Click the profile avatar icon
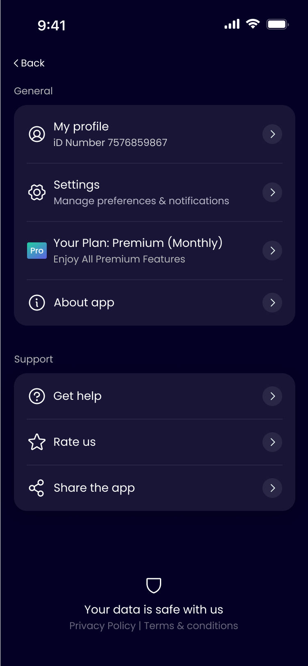This screenshot has height=666, width=308. click(x=37, y=134)
